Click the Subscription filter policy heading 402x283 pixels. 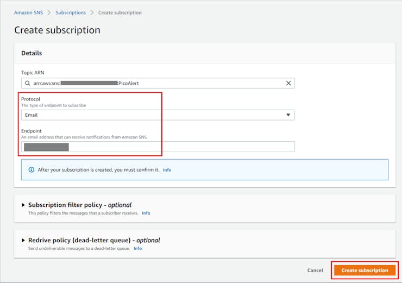coord(80,205)
